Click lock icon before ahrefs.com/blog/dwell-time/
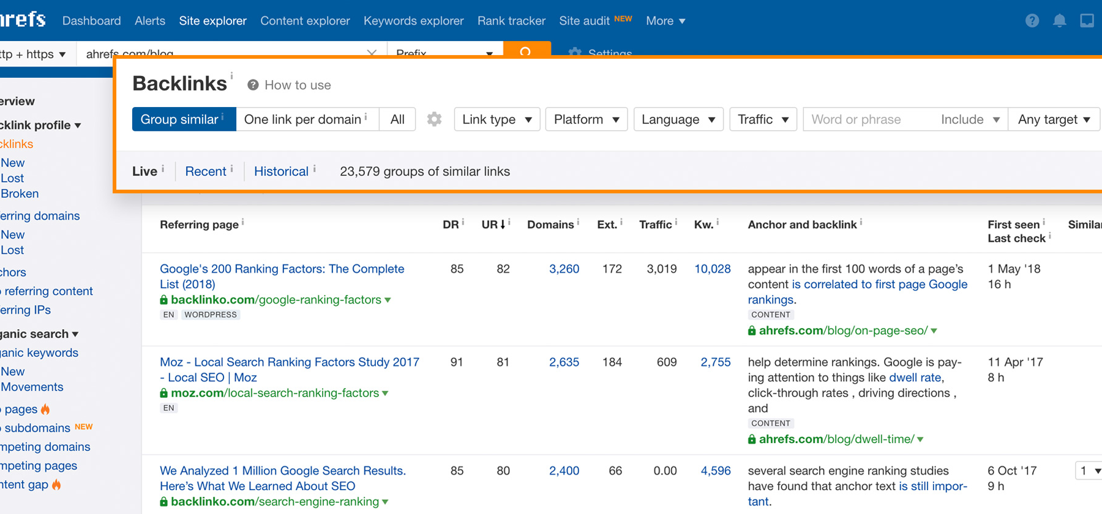The height and width of the screenshot is (514, 1102). tap(752, 439)
